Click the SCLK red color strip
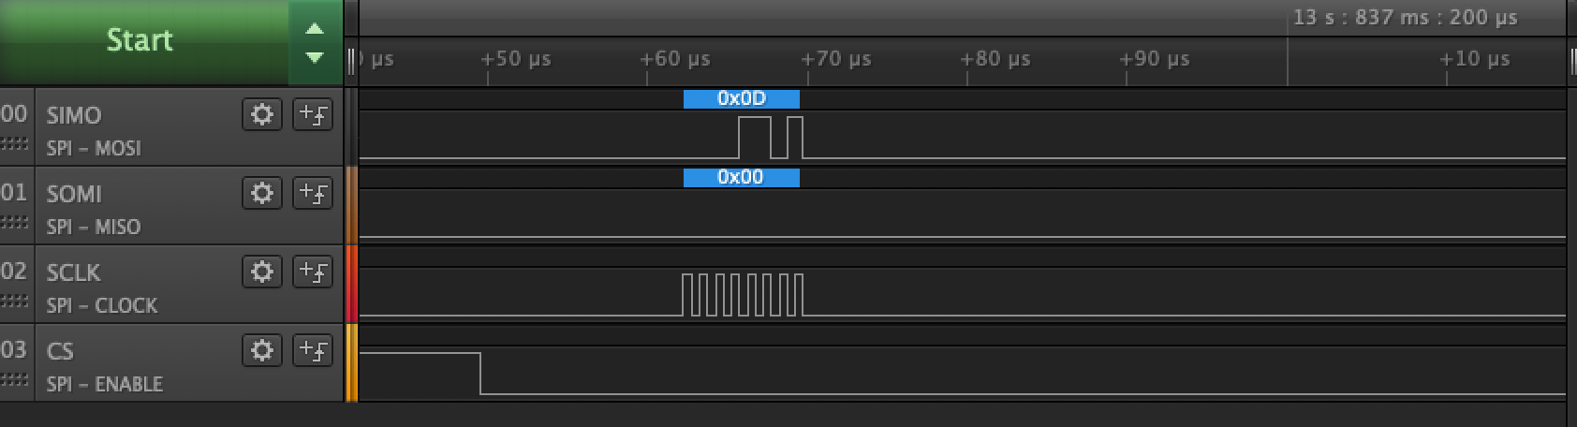 352,285
